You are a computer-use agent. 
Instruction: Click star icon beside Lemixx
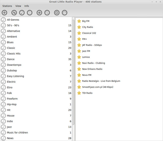[79, 57]
